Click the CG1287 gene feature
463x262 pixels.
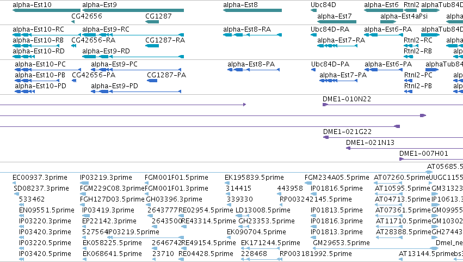coord(152,22)
